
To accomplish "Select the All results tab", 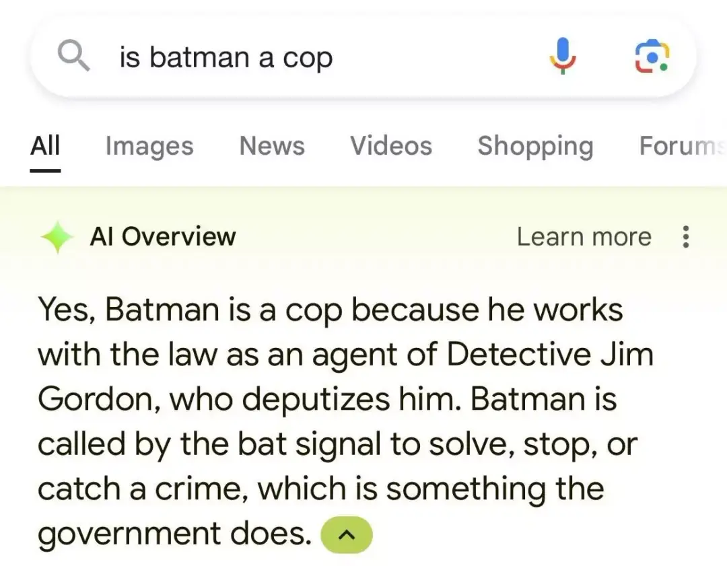I will [x=45, y=145].
